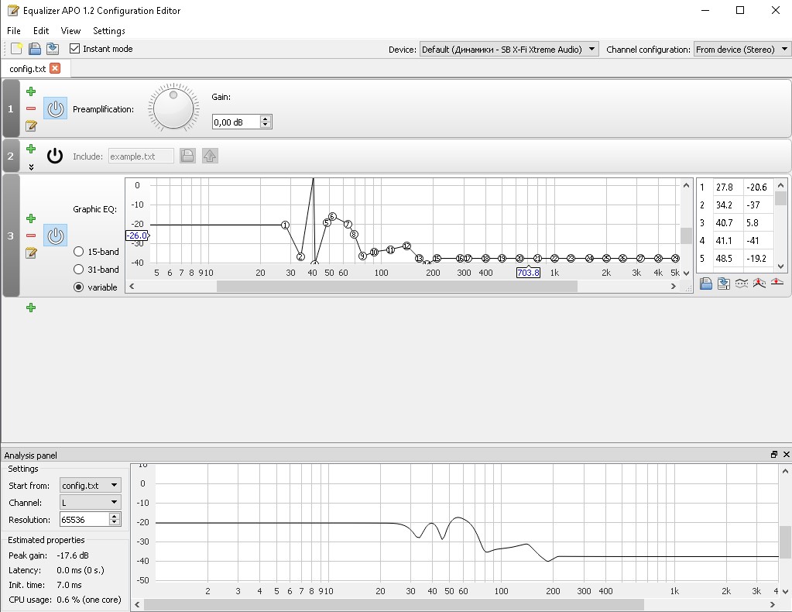Click in the Gain input field
The image size is (792, 612).
pyautogui.click(x=236, y=122)
